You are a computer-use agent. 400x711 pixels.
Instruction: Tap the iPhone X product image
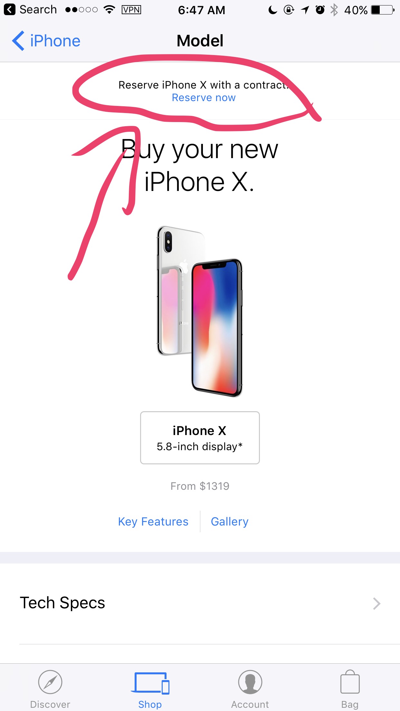pyautogui.click(x=200, y=311)
